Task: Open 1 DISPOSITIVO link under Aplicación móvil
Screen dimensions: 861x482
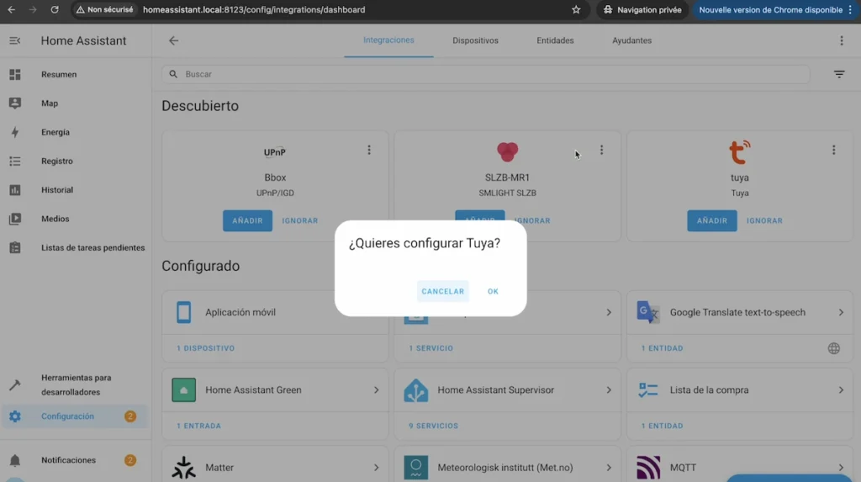Action: click(x=205, y=348)
